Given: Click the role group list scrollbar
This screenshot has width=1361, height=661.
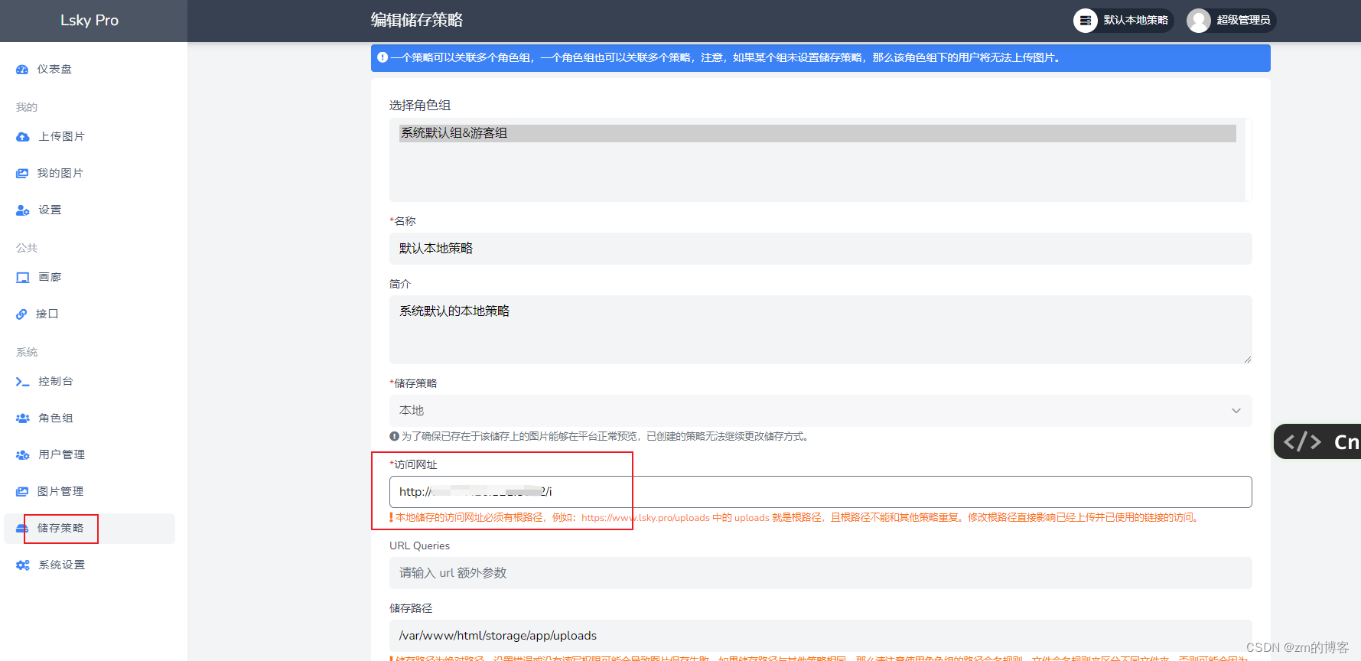Looking at the screenshot, I should coord(1248,160).
